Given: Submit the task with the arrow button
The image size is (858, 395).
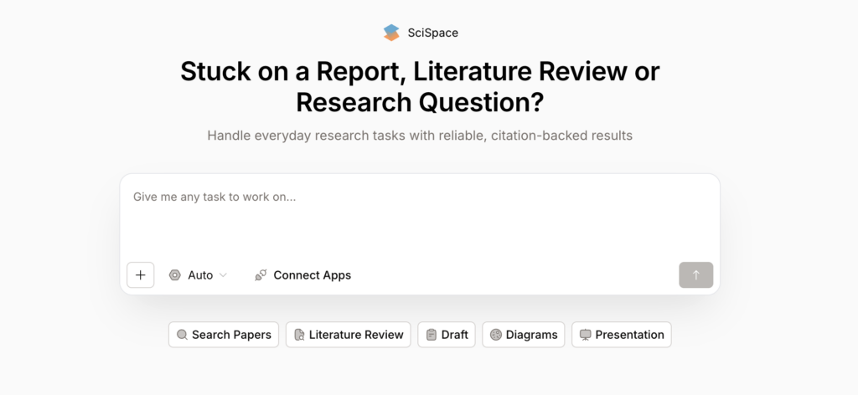Looking at the screenshot, I should [x=695, y=274].
